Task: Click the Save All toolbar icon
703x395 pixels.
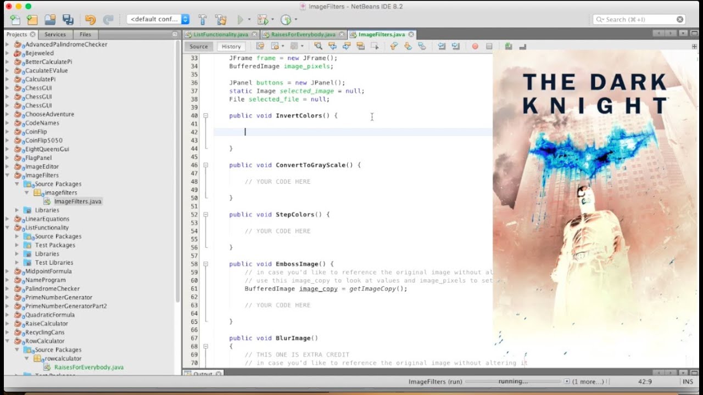Action: click(68, 20)
